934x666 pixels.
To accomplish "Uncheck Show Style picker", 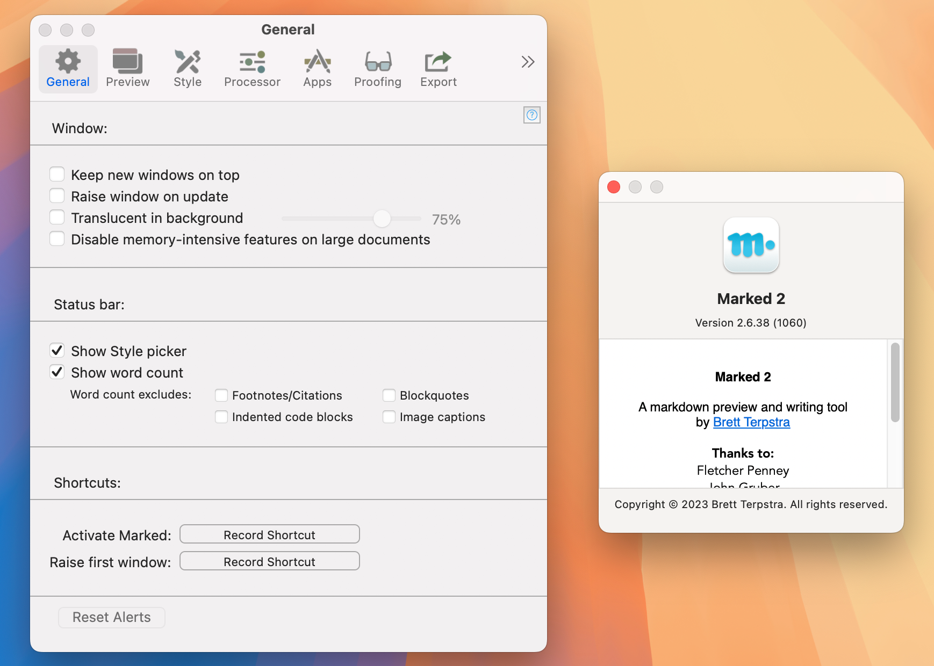I will point(57,351).
